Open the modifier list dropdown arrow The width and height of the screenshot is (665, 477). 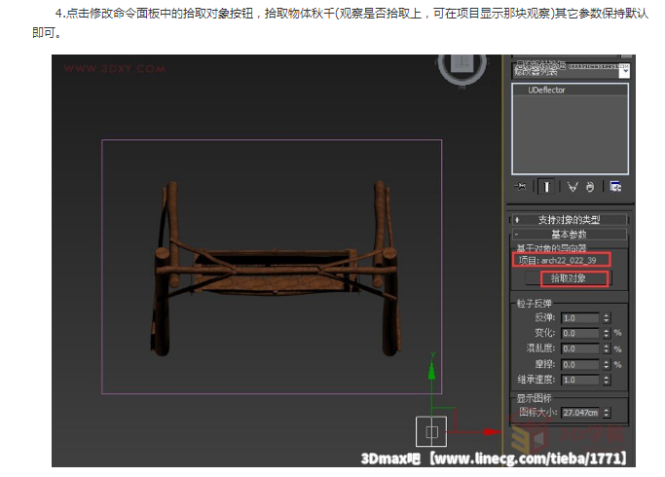tap(625, 72)
